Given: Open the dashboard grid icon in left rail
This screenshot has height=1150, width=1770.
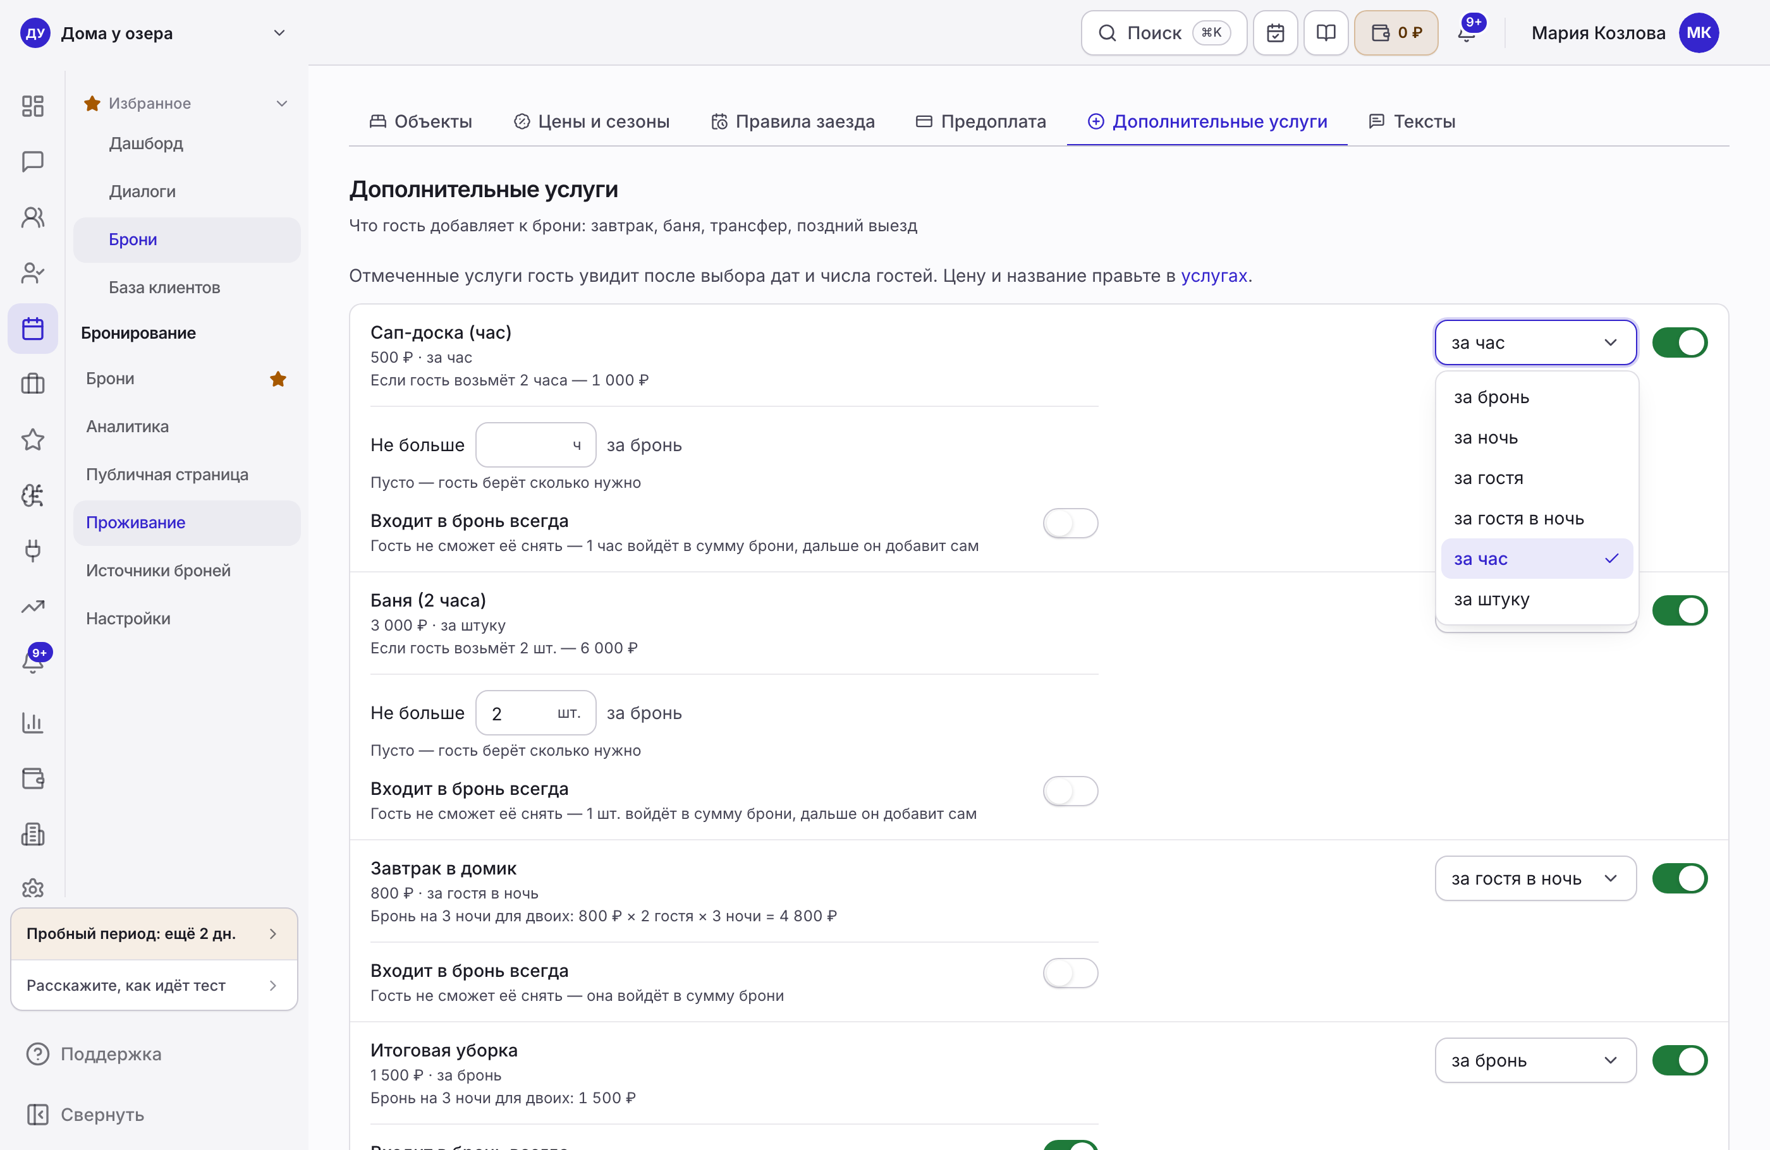Looking at the screenshot, I should (x=33, y=106).
